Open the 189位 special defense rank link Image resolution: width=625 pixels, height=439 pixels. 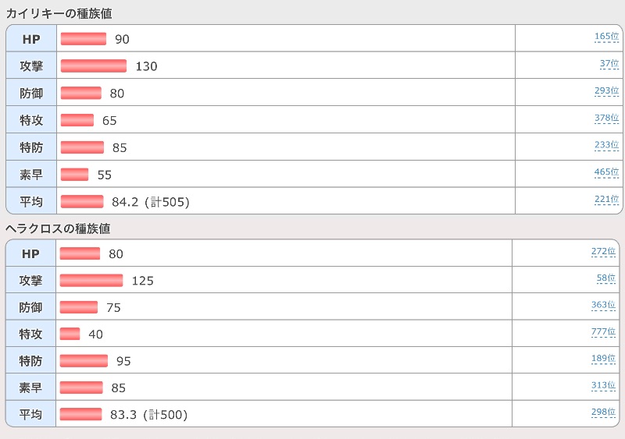pyautogui.click(x=603, y=359)
